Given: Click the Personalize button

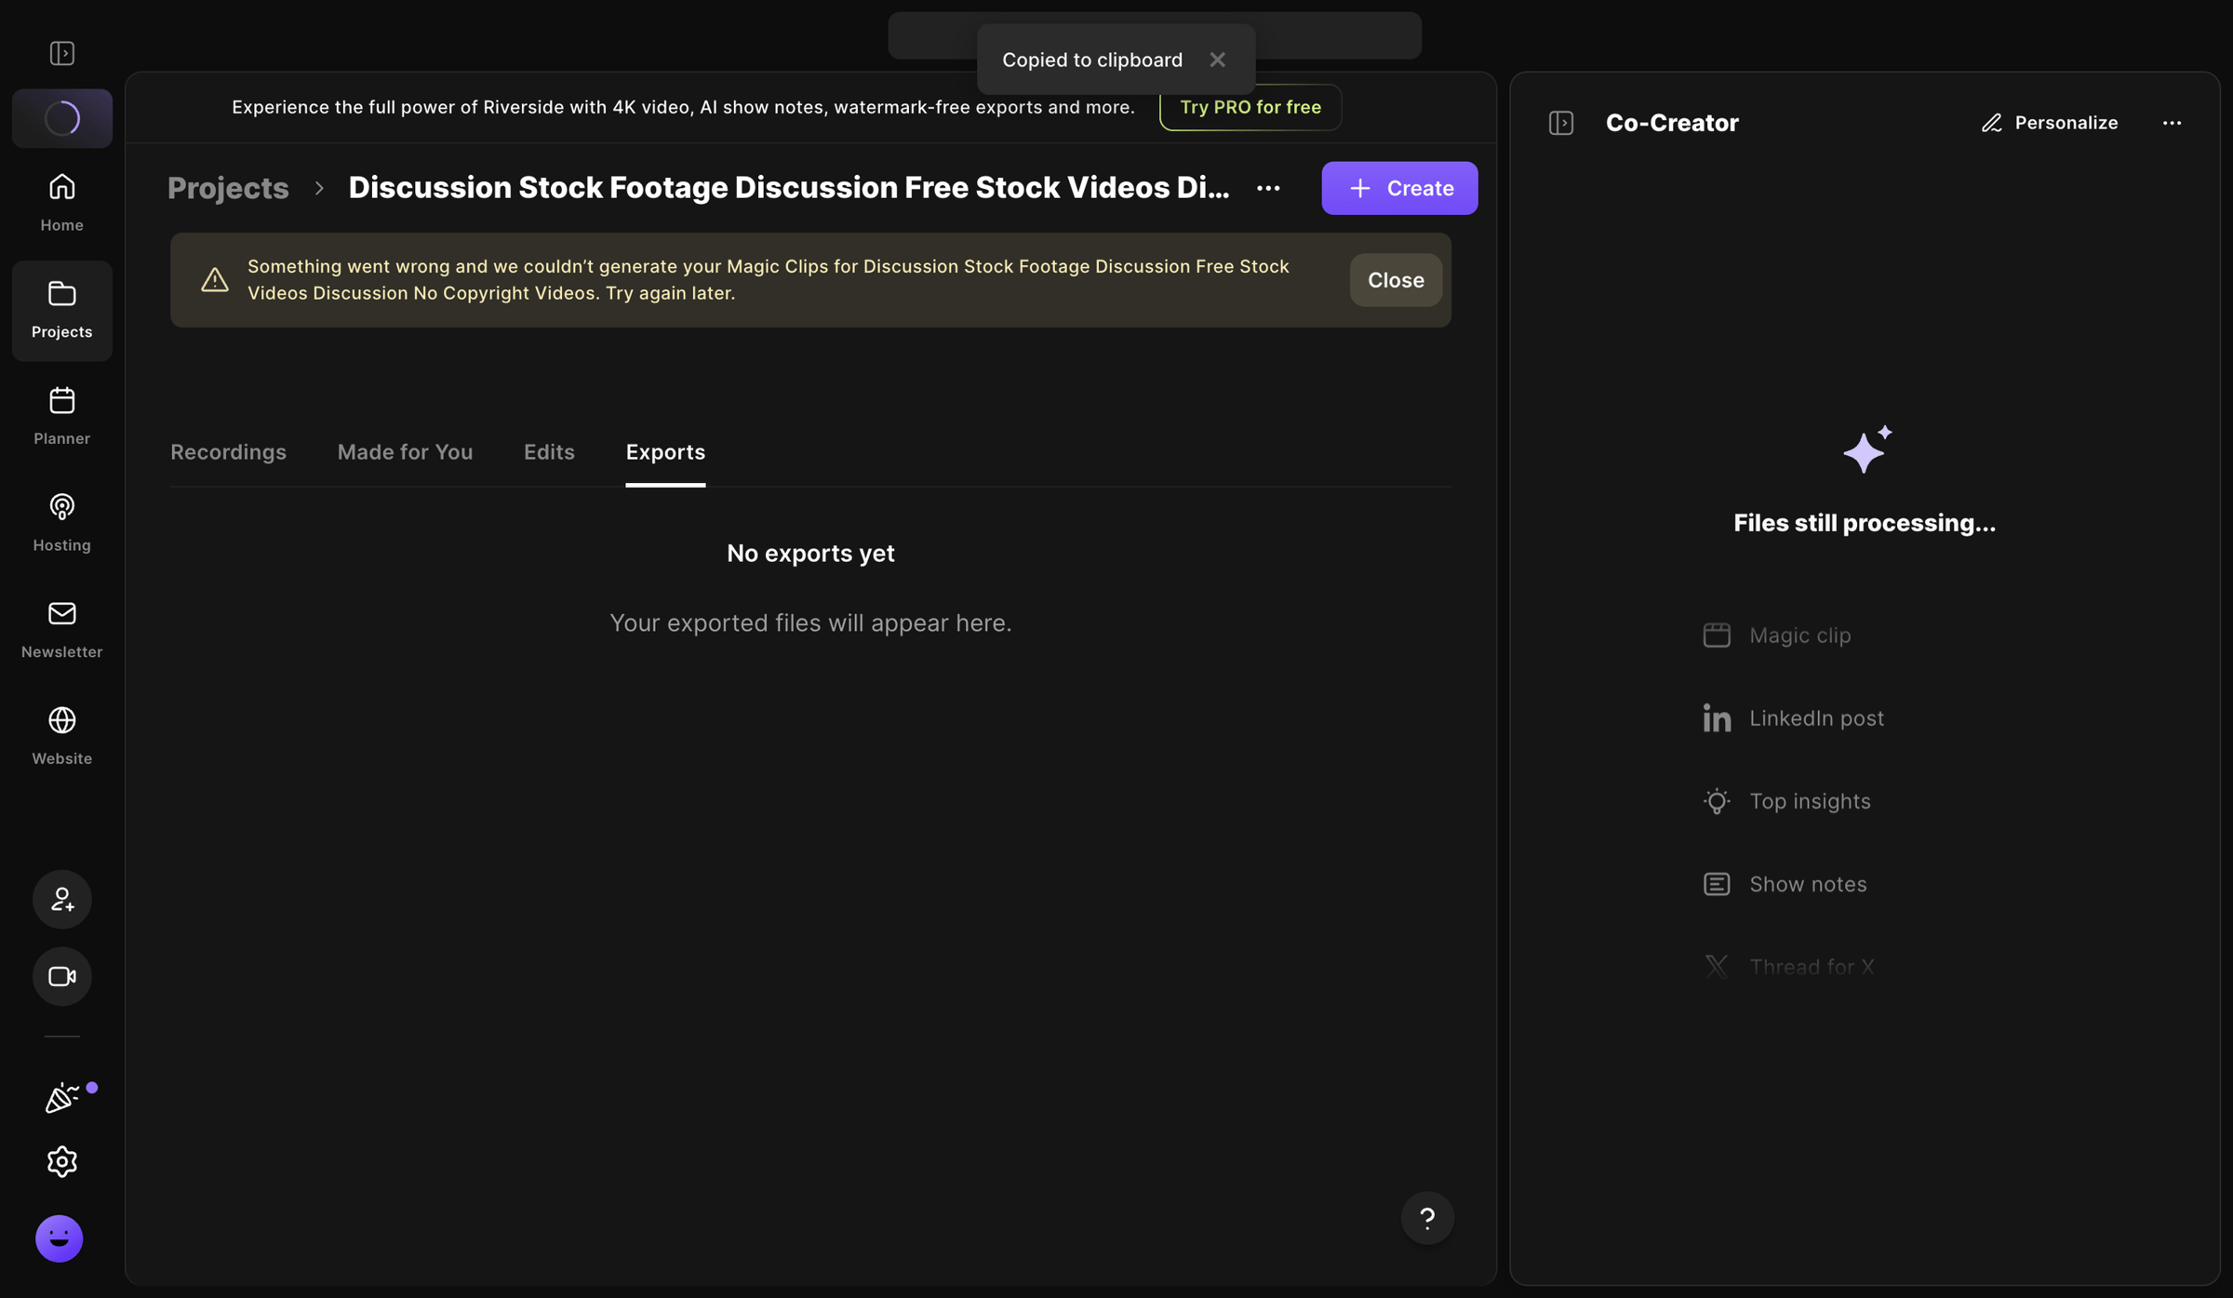Looking at the screenshot, I should [2050, 123].
